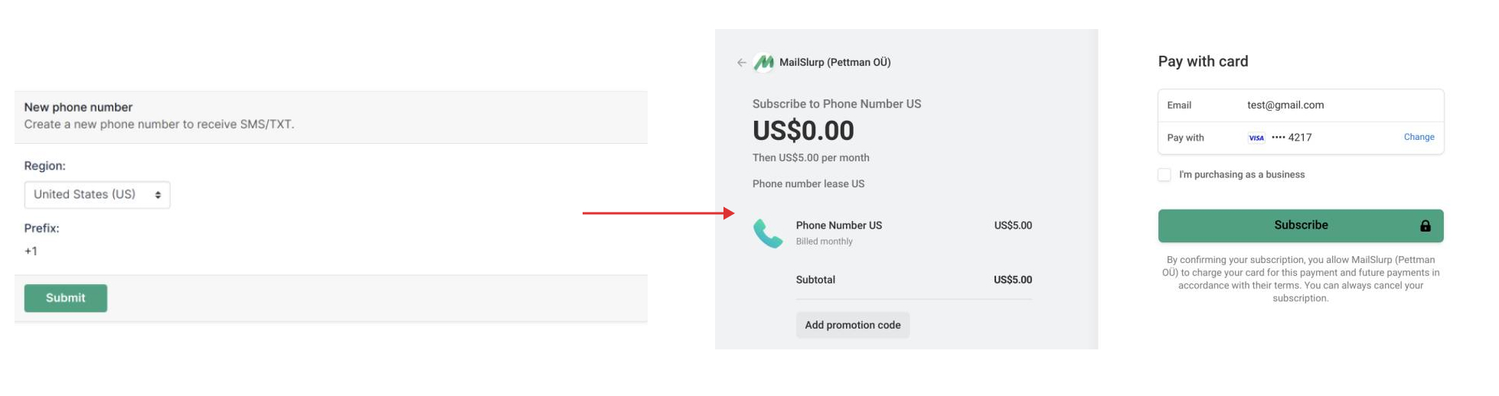Image resolution: width=1499 pixels, height=396 pixels.
Task: Tick the purchasing as a business checkbox
Action: pos(1164,175)
